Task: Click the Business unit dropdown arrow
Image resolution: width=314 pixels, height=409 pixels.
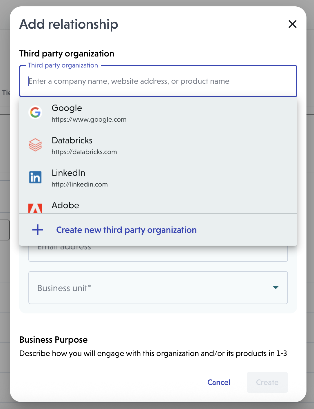Action: click(x=276, y=288)
